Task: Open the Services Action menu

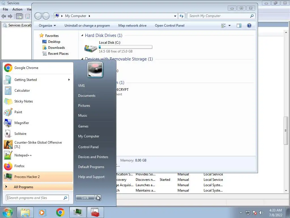Action: [x=17, y=9]
